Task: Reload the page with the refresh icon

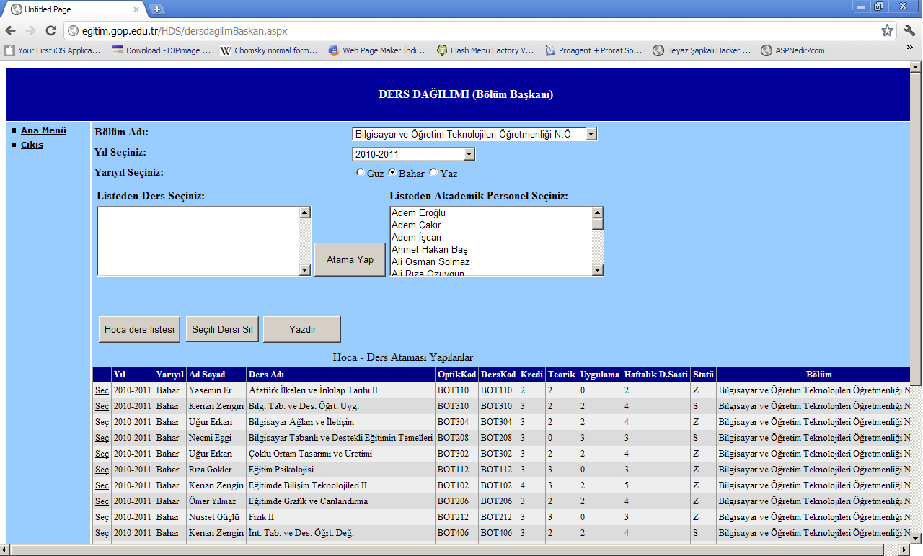Action: click(50, 30)
